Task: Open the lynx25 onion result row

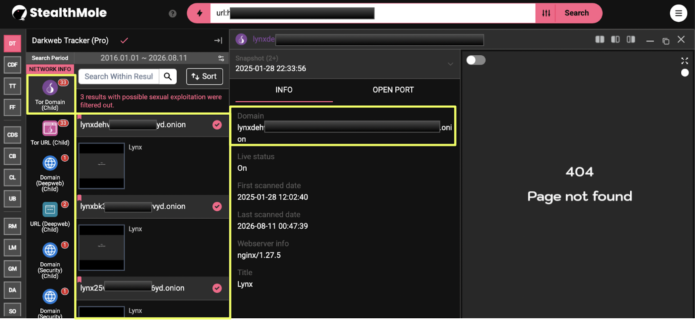Action: pos(153,288)
